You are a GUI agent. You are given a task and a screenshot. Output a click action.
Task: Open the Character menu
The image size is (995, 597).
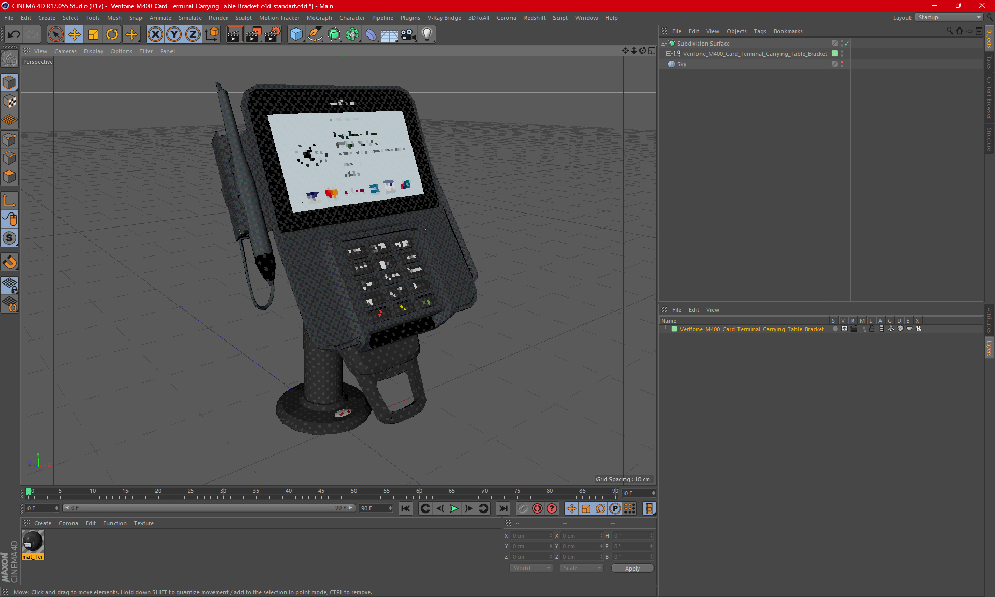pos(352,18)
